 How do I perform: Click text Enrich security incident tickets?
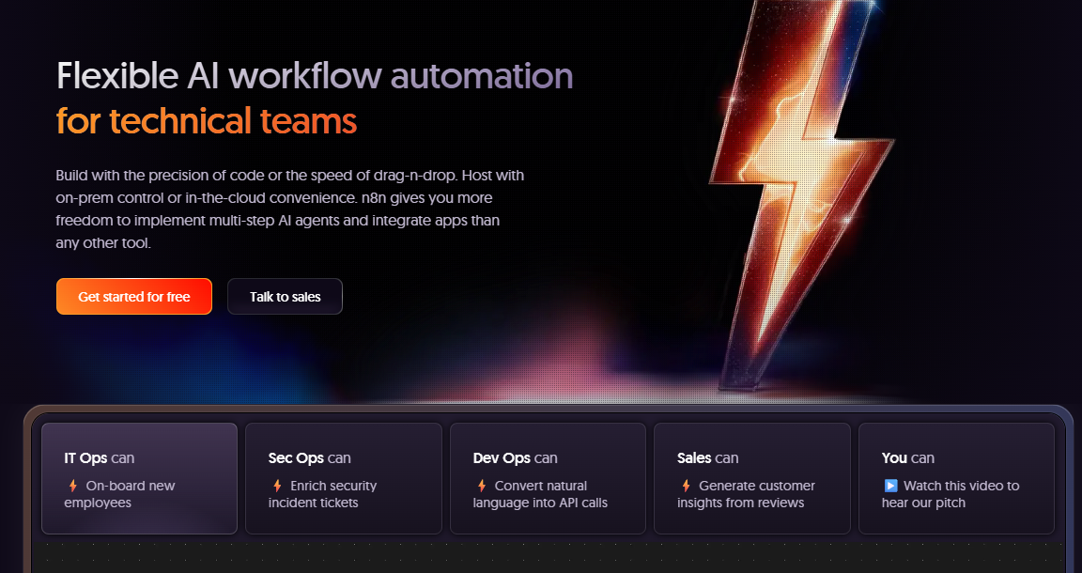(322, 494)
